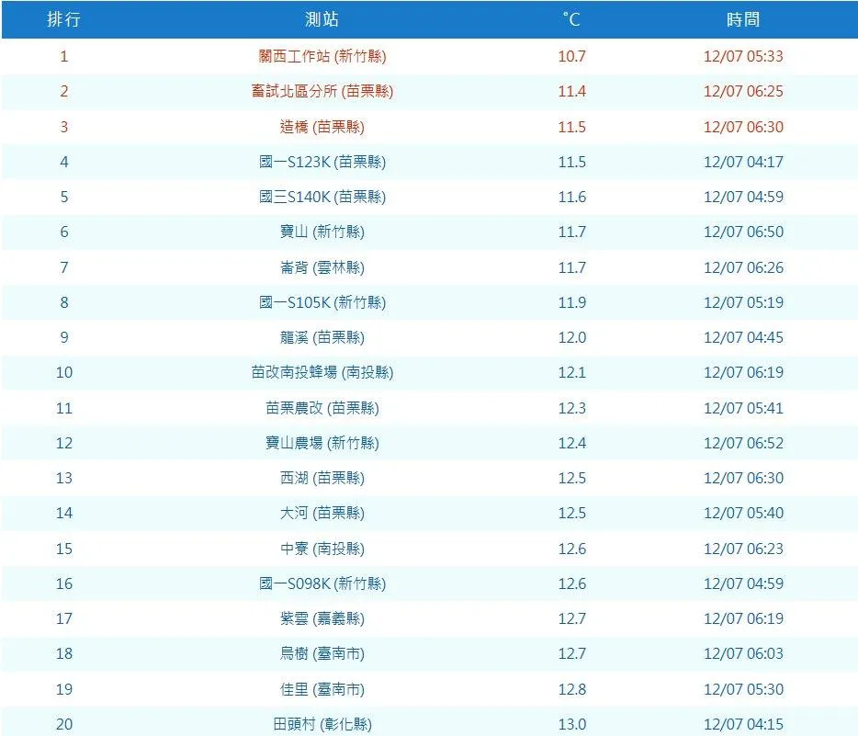858x736 pixels.
Task: Select temperature value 11.4
Action: click(571, 91)
